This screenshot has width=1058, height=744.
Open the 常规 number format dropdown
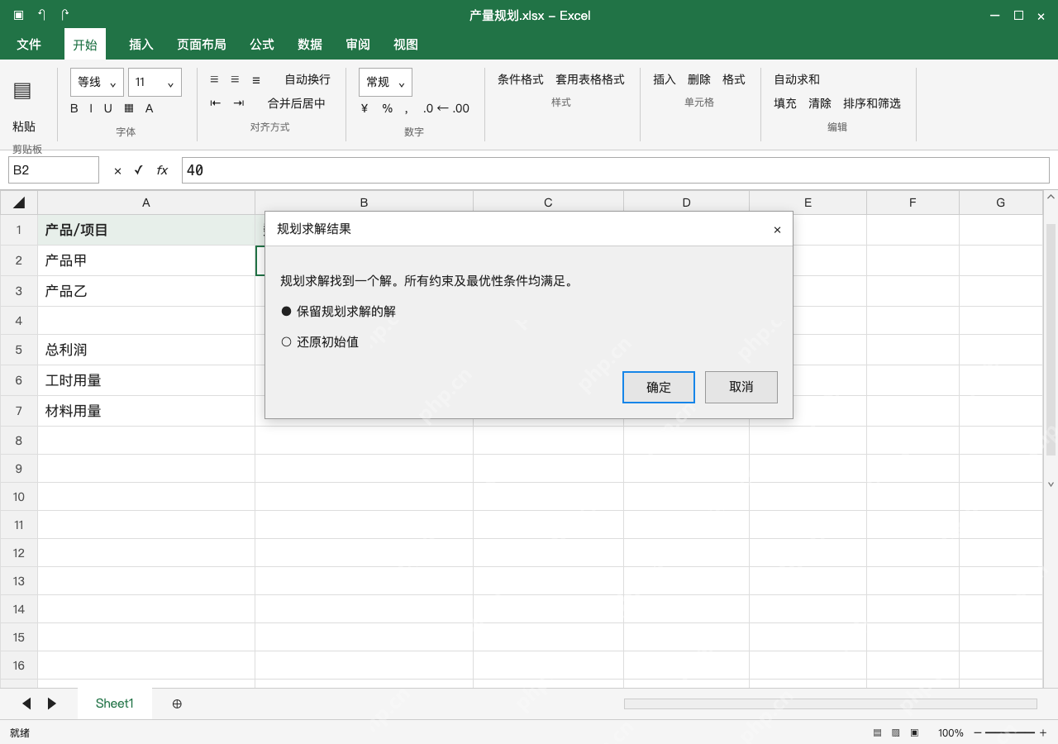tap(385, 83)
